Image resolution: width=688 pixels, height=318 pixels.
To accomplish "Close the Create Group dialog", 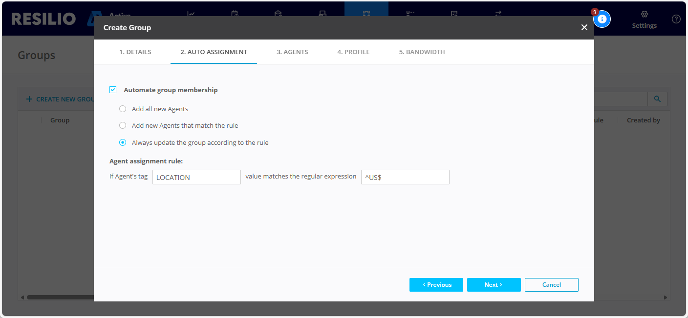I will pyautogui.click(x=584, y=28).
